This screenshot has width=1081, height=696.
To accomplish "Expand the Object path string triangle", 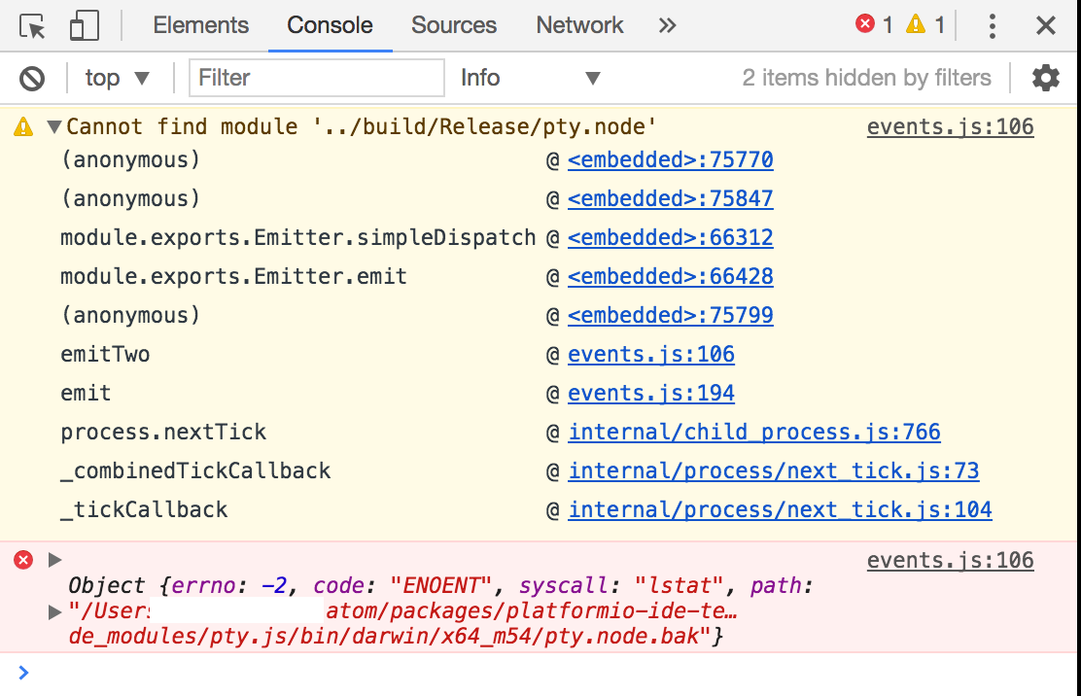I will [55, 611].
